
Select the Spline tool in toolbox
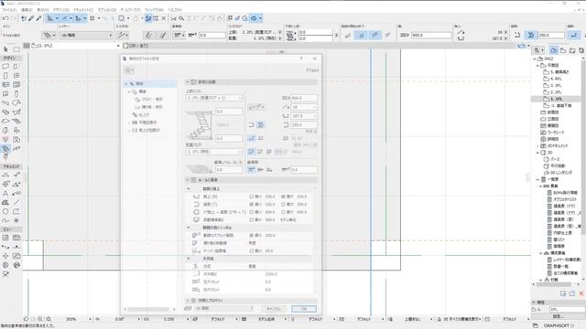pyautogui.click(x=5, y=220)
